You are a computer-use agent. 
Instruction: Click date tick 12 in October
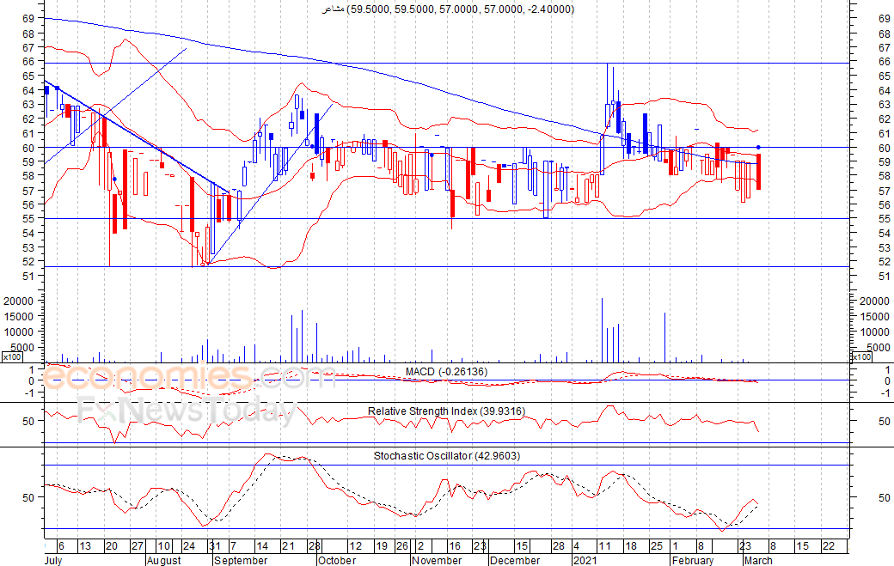click(356, 546)
